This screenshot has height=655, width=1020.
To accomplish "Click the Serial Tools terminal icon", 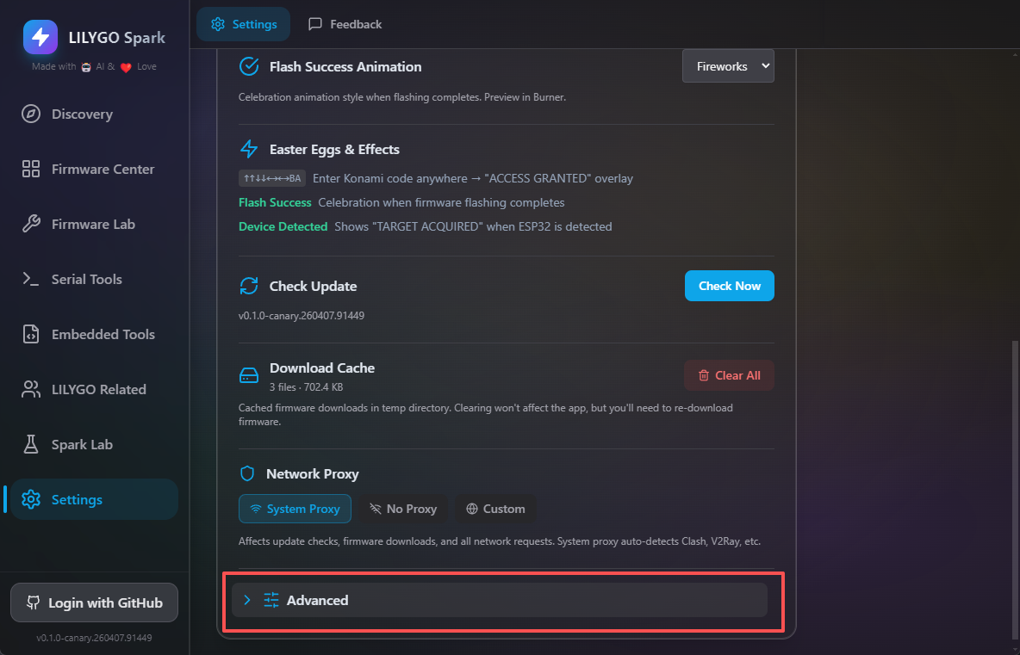I will 31,280.
